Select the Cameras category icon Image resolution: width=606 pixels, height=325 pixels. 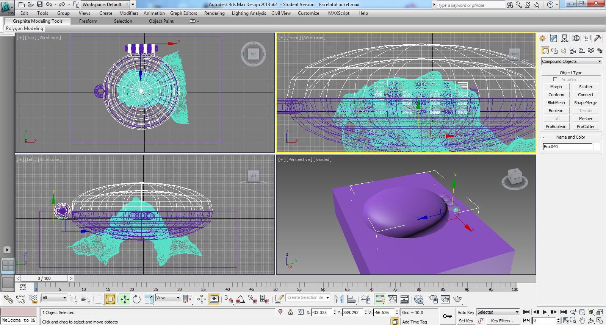(x=573, y=50)
